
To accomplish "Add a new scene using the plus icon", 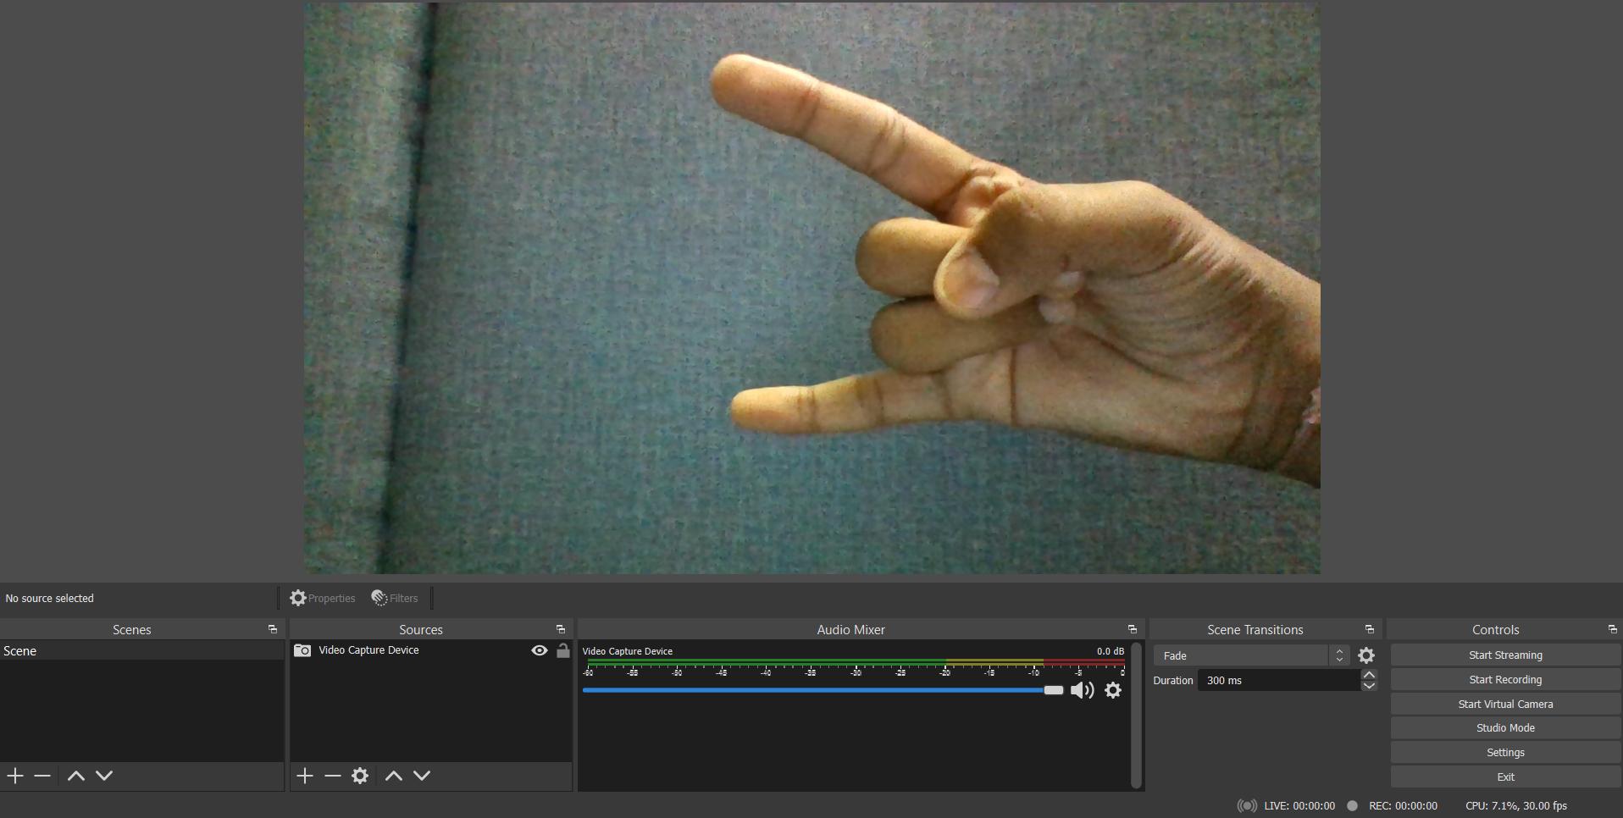I will coord(14,775).
